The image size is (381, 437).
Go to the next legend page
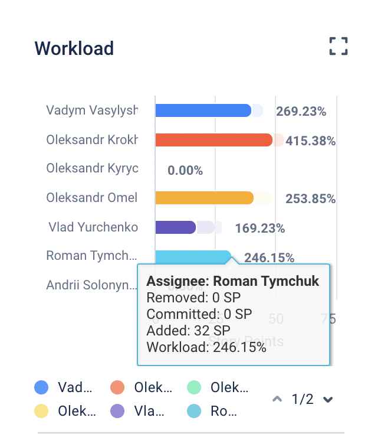329,400
